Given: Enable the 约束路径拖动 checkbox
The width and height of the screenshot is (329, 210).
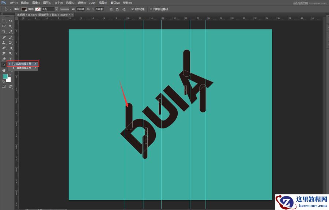Looking at the screenshot, I should [151, 9].
